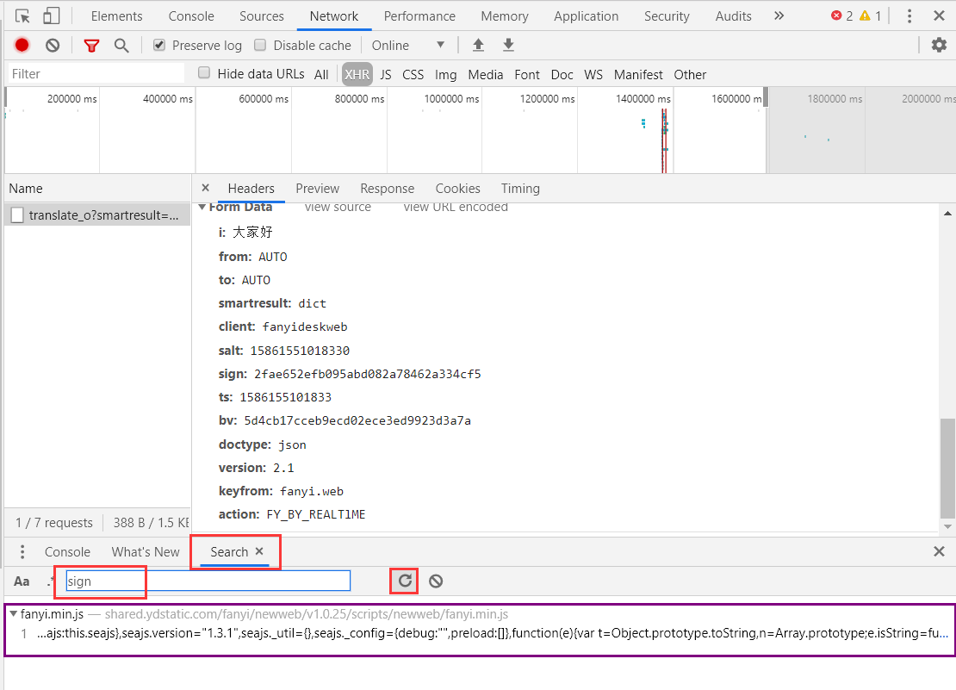956x690 pixels.
Task: Activate the inspect element picker icon
Action: [x=22, y=16]
